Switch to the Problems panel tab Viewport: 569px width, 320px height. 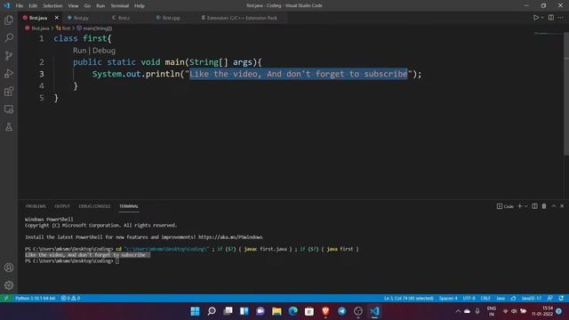[36, 206]
